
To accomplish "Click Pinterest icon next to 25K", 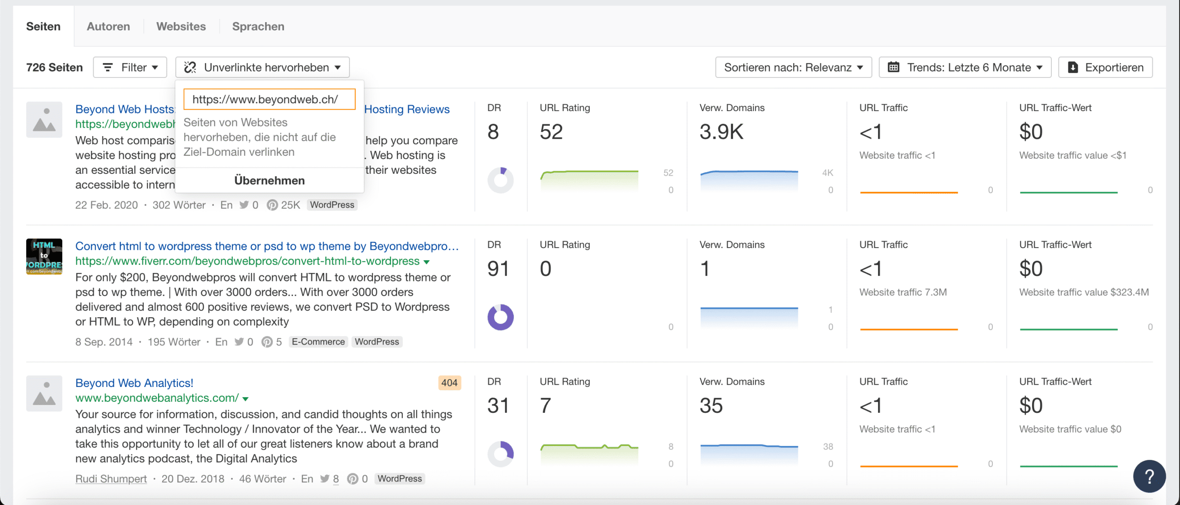I will 272,205.
